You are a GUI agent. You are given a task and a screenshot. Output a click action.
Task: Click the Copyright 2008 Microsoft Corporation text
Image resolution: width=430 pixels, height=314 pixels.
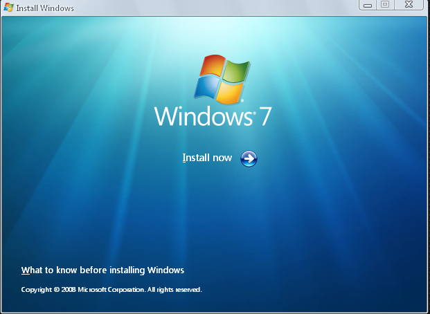(111, 290)
